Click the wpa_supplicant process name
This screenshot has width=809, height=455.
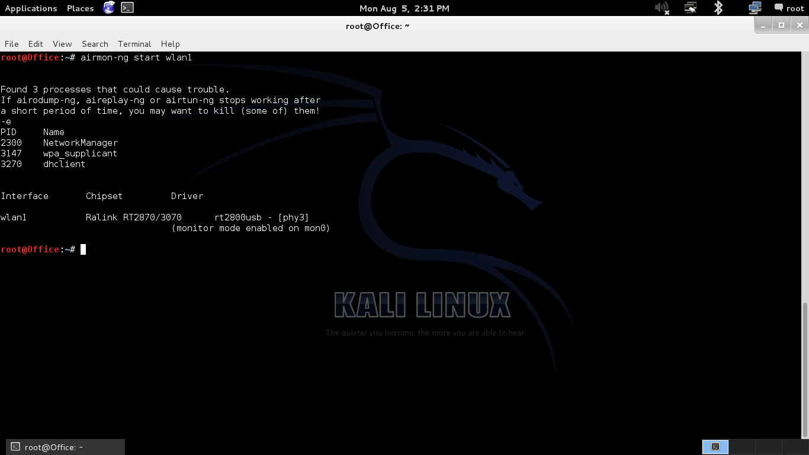(81, 153)
